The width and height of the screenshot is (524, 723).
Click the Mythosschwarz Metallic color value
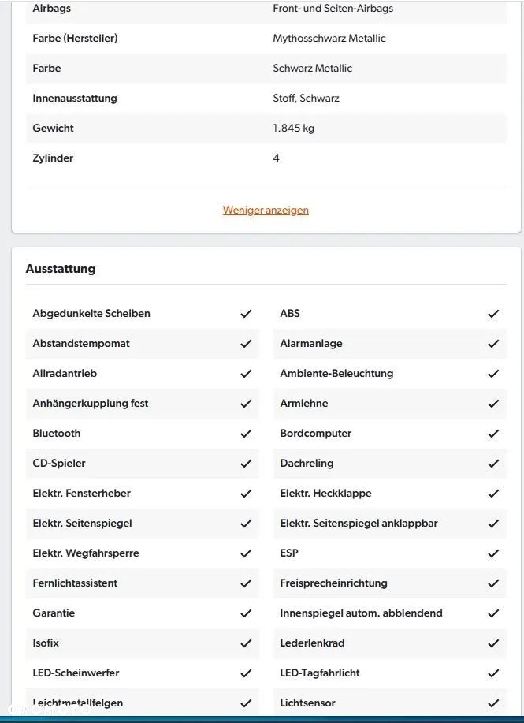[x=329, y=39]
